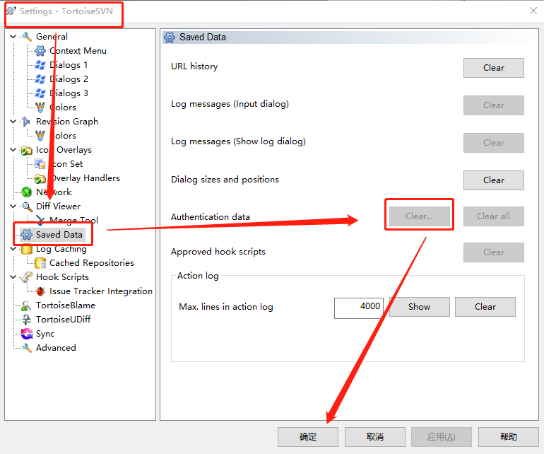Click the Dialogs 2 windows icon
The height and width of the screenshot is (454, 544).
tap(40, 79)
